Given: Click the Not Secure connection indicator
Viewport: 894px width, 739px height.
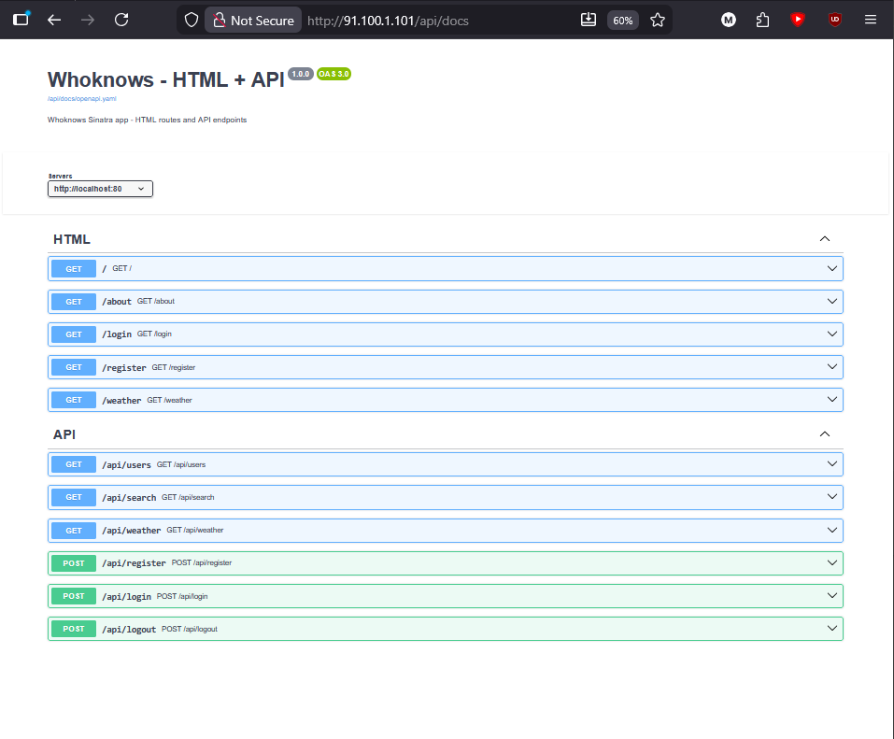Looking at the screenshot, I should (253, 21).
